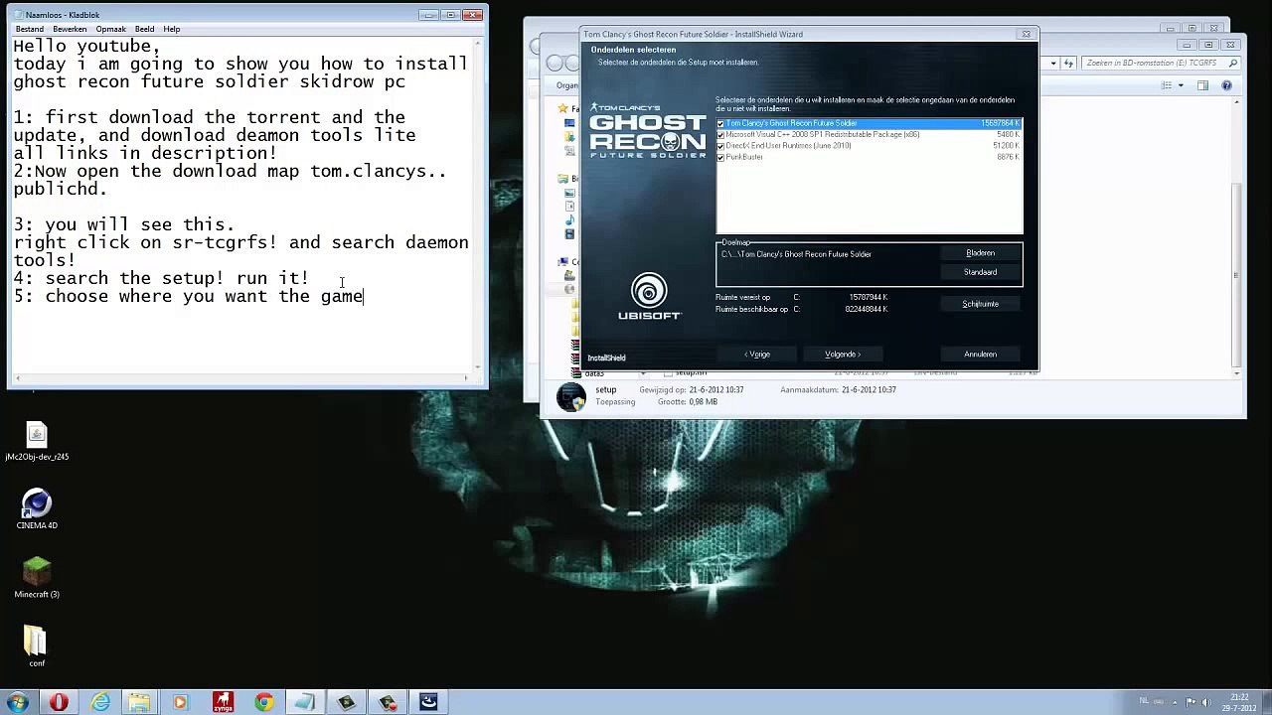Screen dimensions: 1272x715
Task: Click inside the Kladblok text area
Action: coord(243,204)
